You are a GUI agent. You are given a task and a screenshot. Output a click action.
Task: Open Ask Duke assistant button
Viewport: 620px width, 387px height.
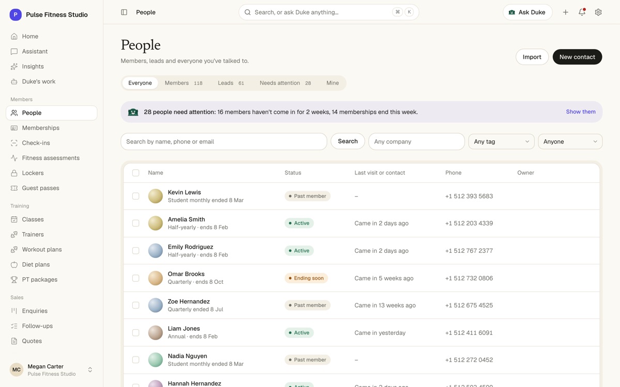point(528,12)
